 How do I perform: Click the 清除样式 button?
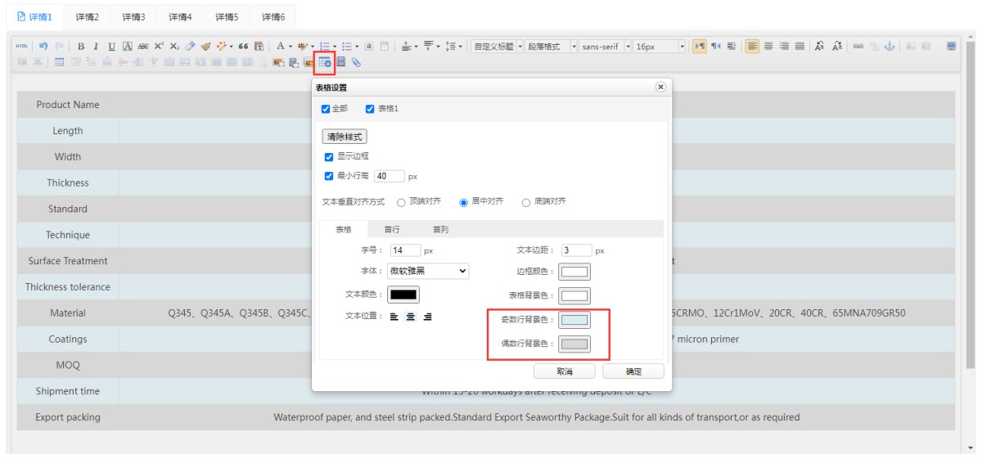coord(345,137)
